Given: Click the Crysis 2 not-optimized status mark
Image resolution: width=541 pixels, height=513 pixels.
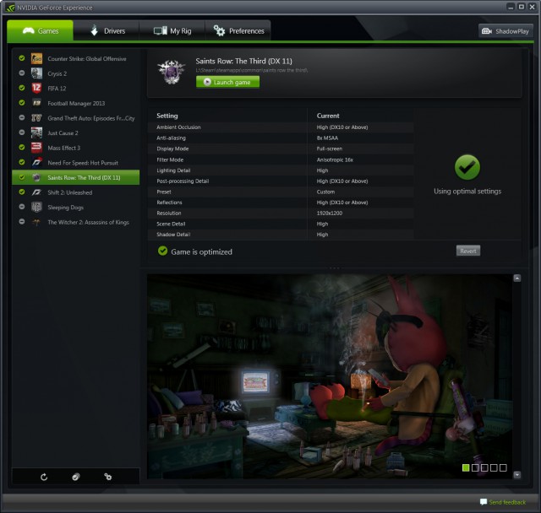Looking at the screenshot, I should tap(22, 73).
